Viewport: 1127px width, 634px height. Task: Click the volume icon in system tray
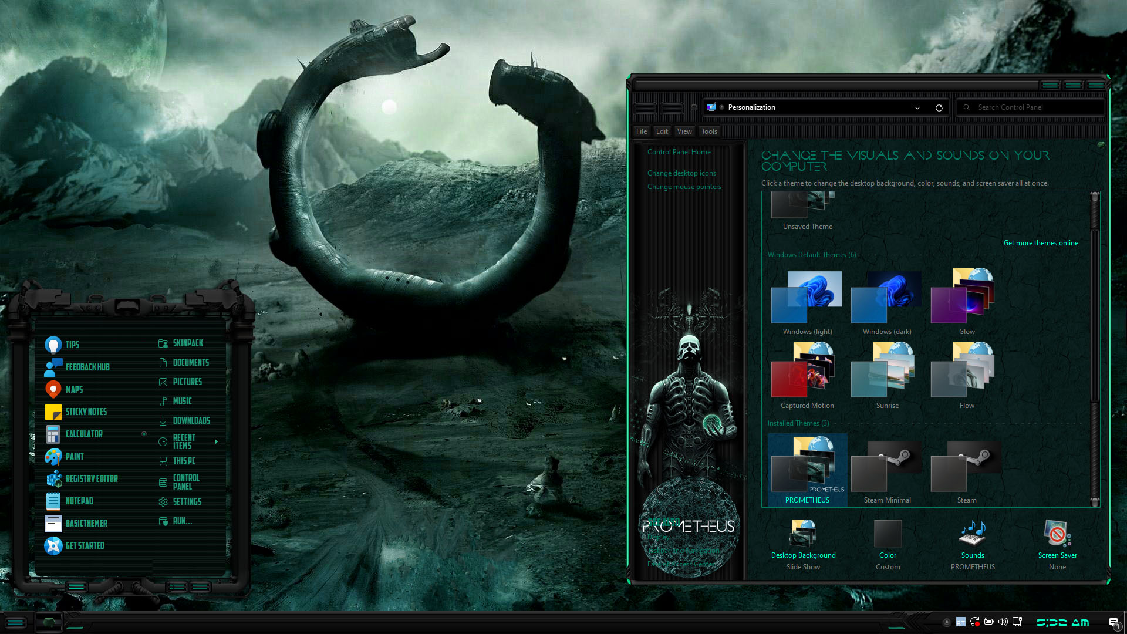1003,622
